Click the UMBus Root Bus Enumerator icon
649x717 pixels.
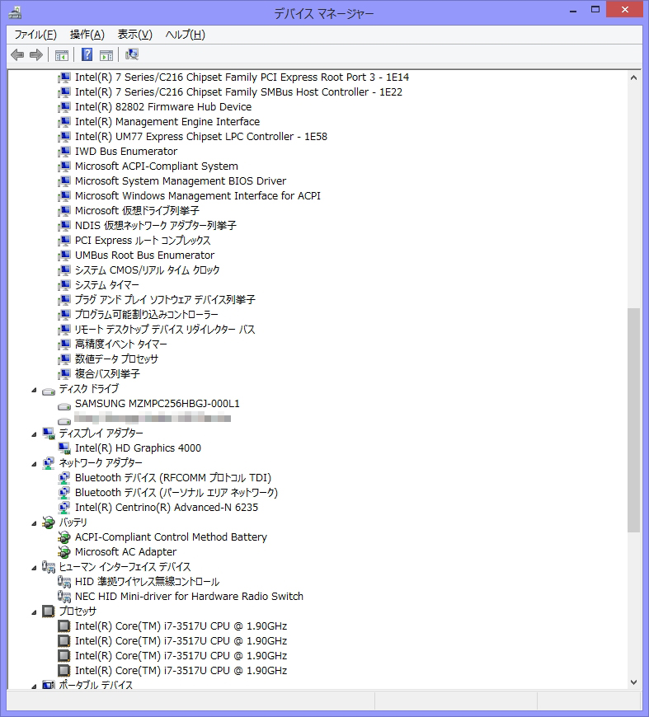coord(64,255)
